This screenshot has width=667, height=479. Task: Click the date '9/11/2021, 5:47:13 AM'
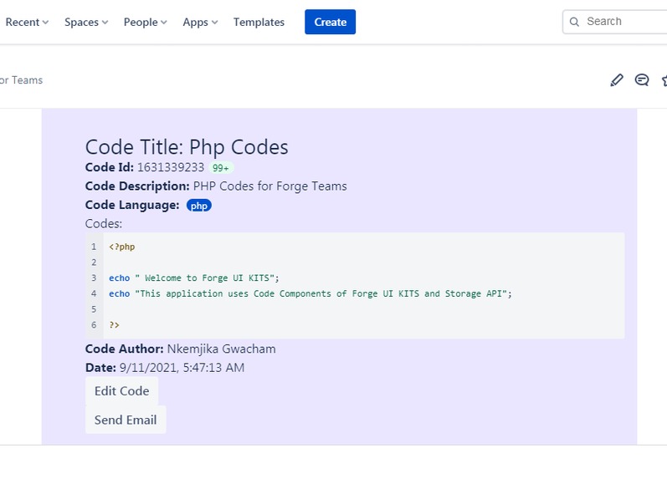182,368
